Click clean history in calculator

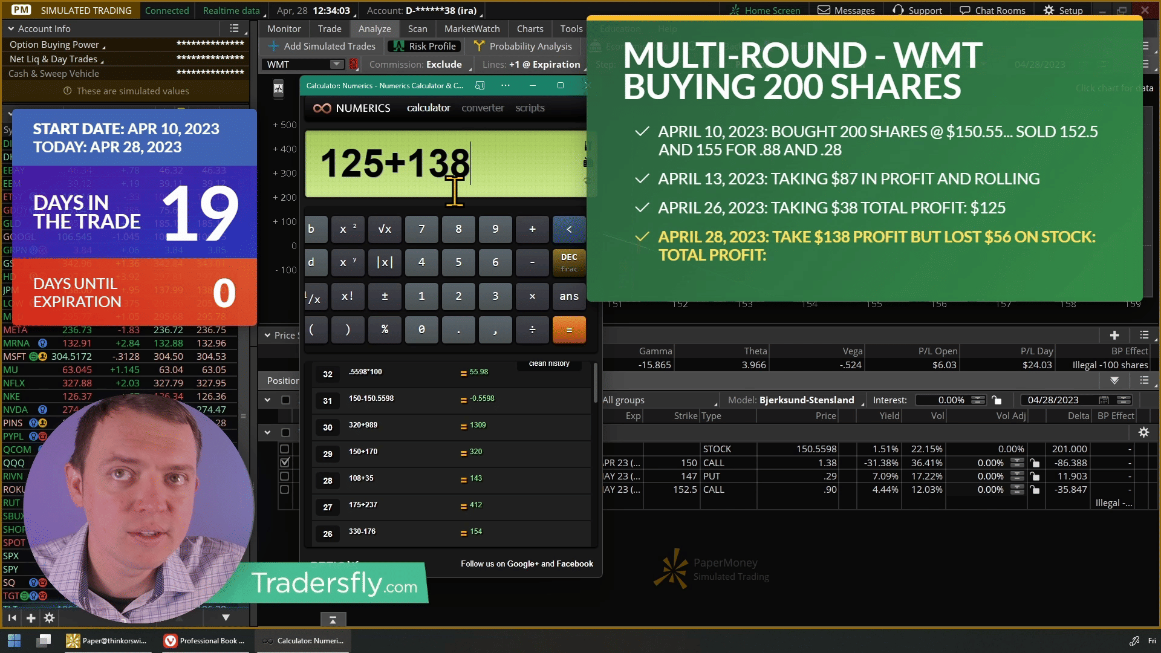click(x=549, y=363)
